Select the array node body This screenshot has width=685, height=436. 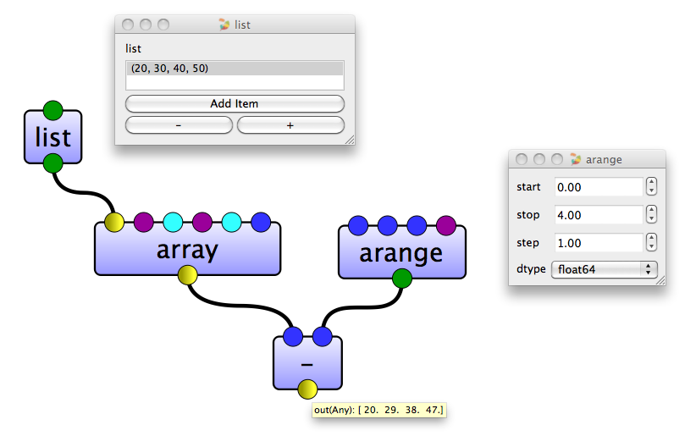click(187, 249)
